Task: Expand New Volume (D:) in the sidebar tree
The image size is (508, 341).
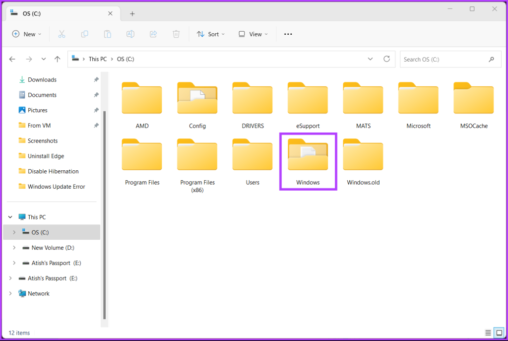Action: click(14, 247)
